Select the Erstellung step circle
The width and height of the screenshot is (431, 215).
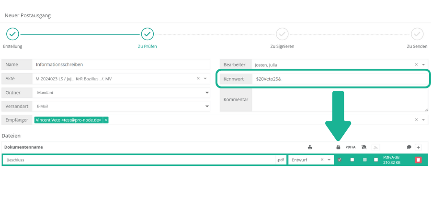[x=12, y=34]
